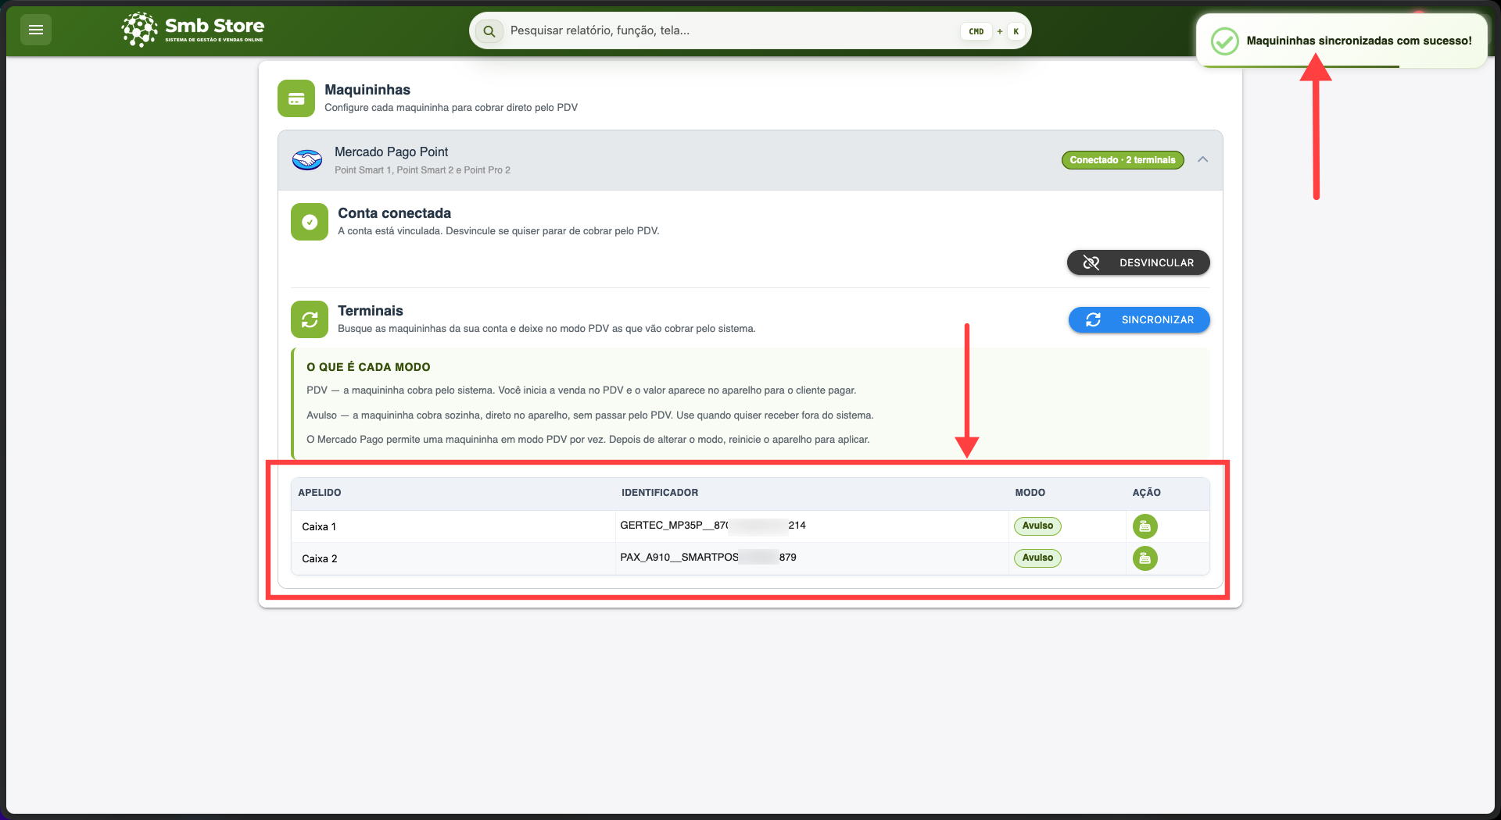Click the CMD shortcut key badge
The image size is (1501, 820).
976,31
